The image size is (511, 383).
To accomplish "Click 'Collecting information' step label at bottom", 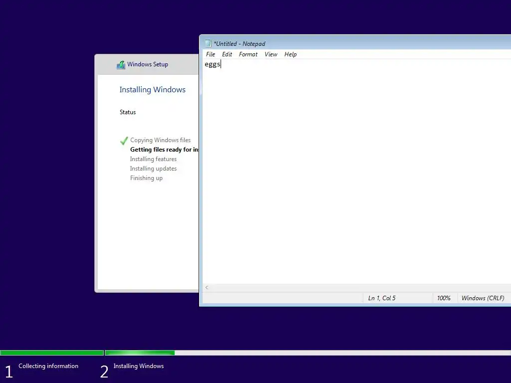I will [x=48, y=366].
